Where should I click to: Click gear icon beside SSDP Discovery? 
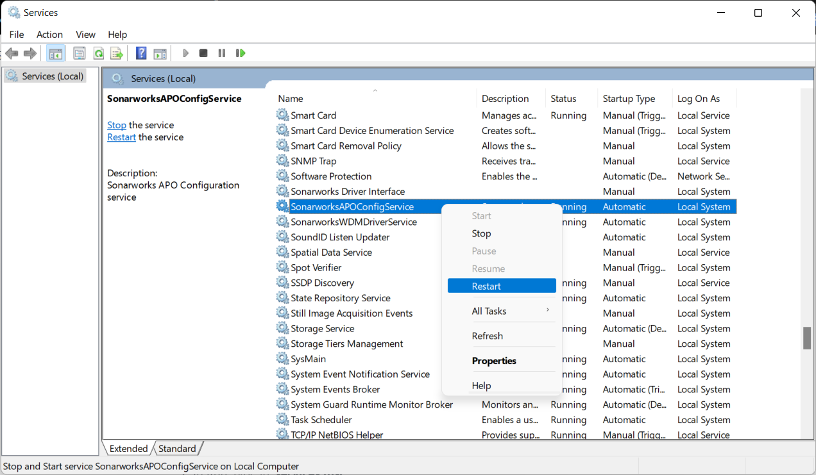tap(282, 283)
